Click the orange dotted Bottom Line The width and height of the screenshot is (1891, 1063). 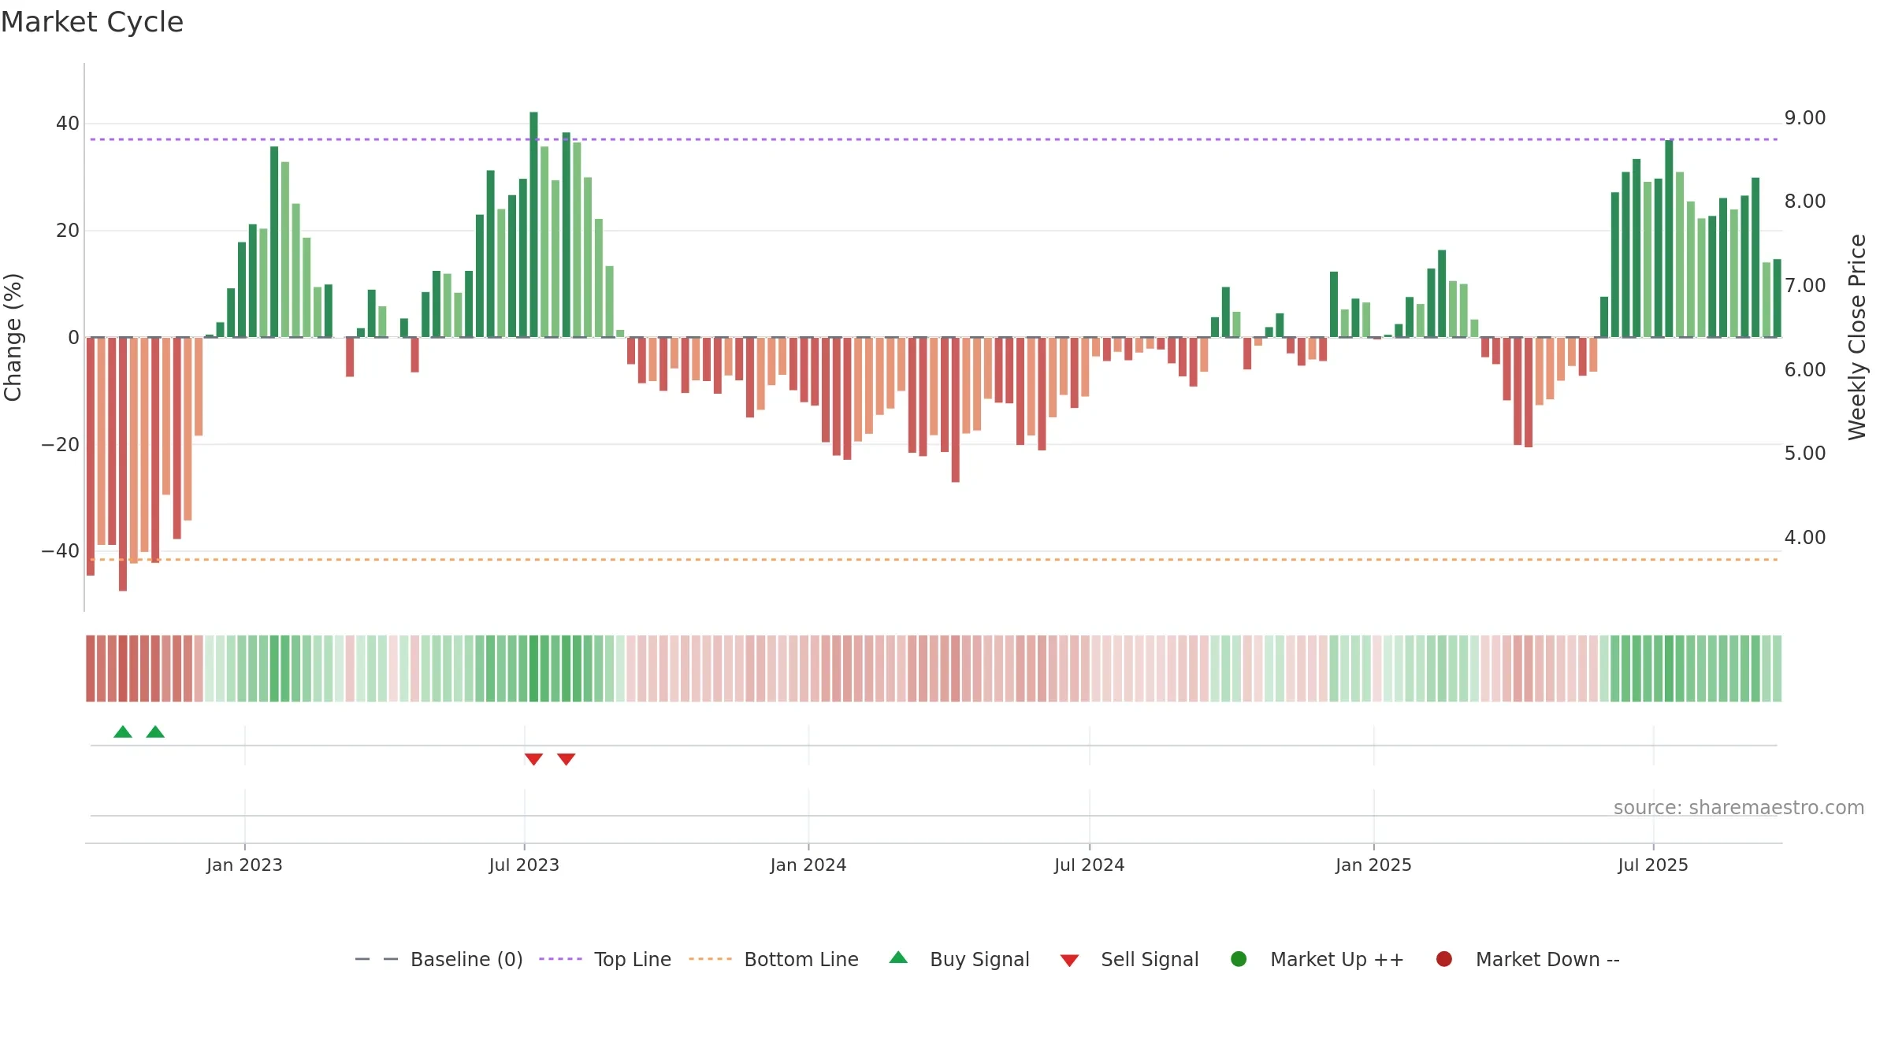[x=934, y=559]
